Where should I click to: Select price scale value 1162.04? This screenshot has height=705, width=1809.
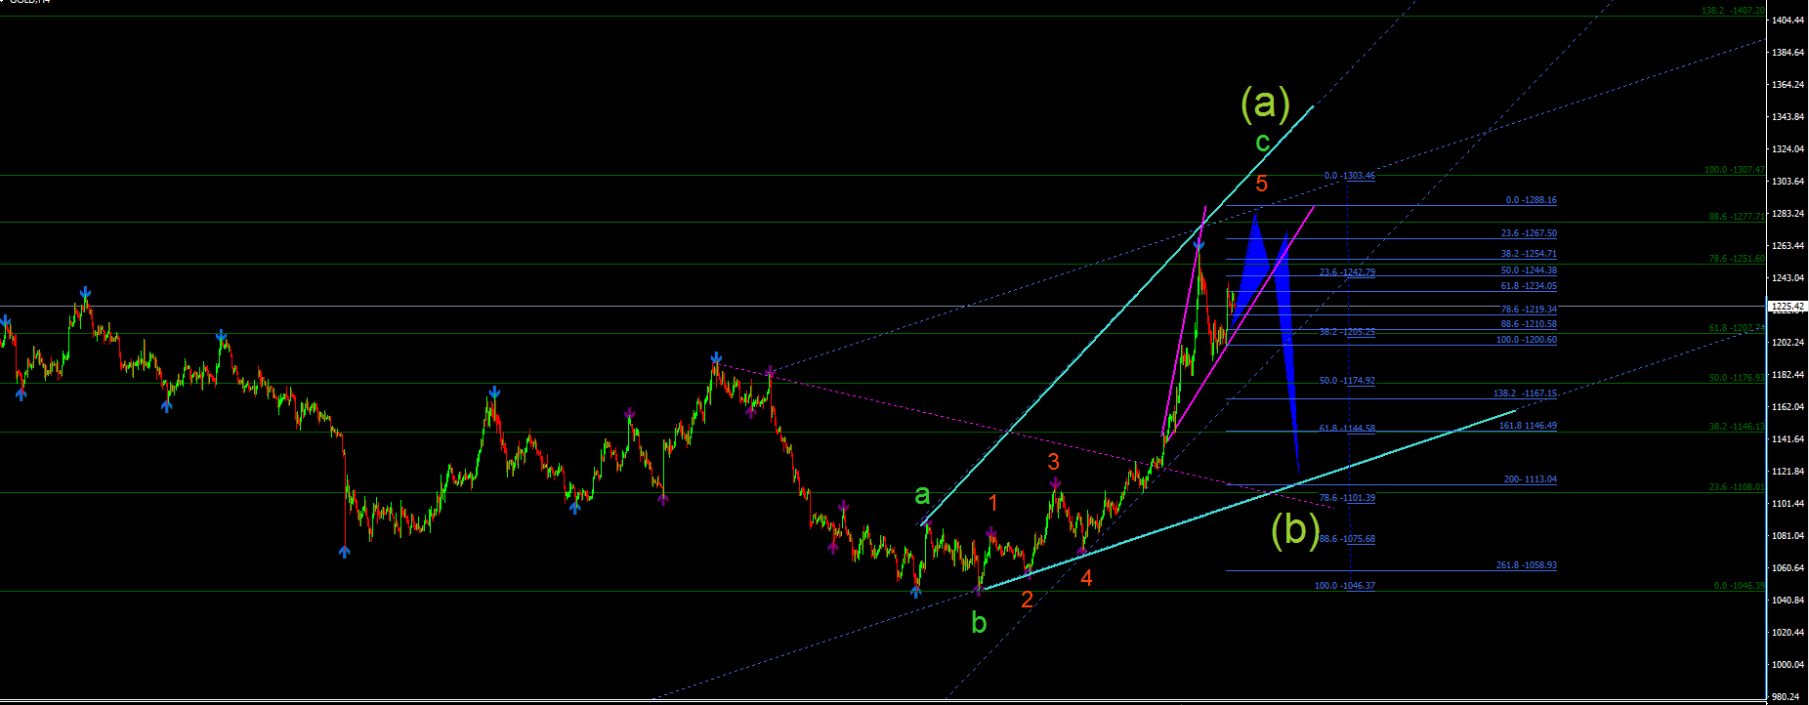click(1788, 406)
